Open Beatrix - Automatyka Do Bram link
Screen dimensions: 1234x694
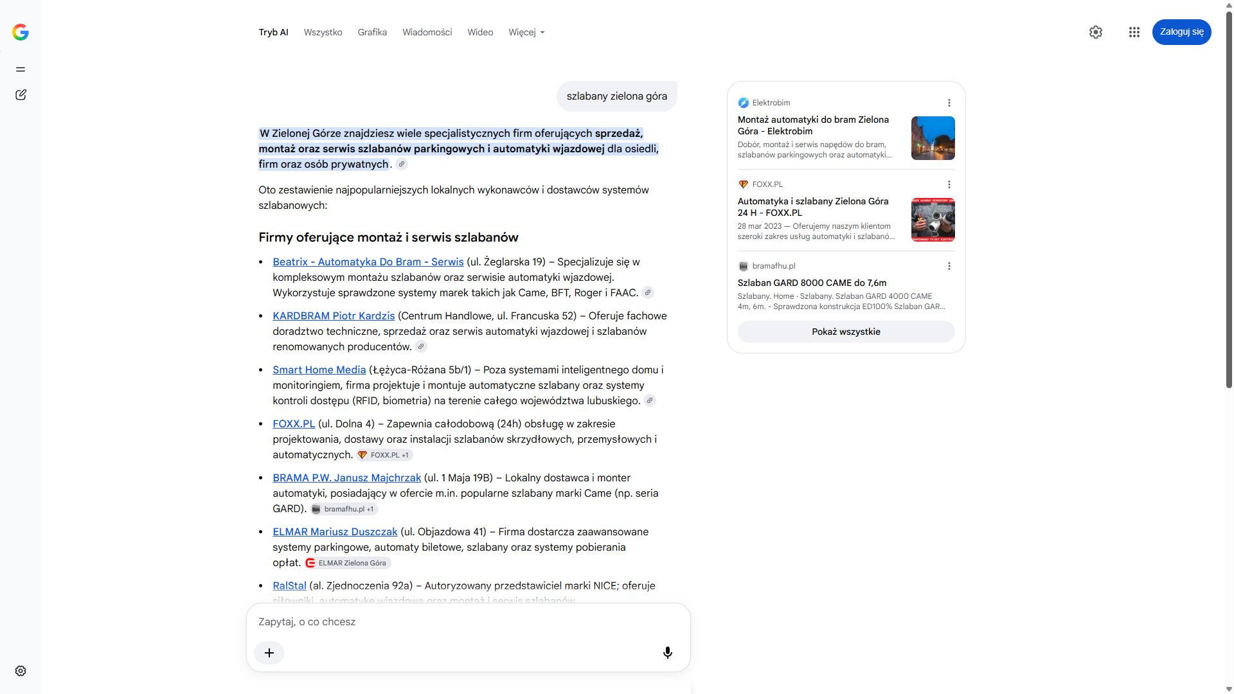pyautogui.click(x=368, y=262)
